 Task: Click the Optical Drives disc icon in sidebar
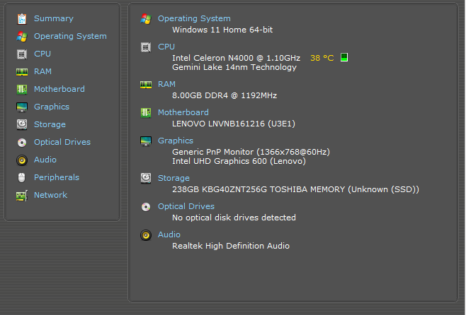[22, 143]
